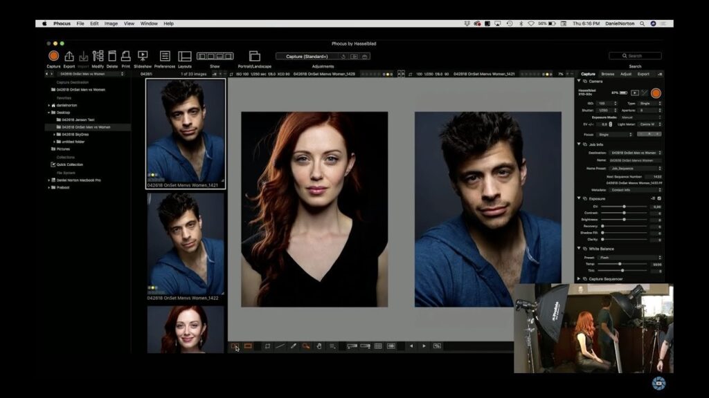Open the Print dialog icon
The image size is (709, 398).
pyautogui.click(x=126, y=55)
